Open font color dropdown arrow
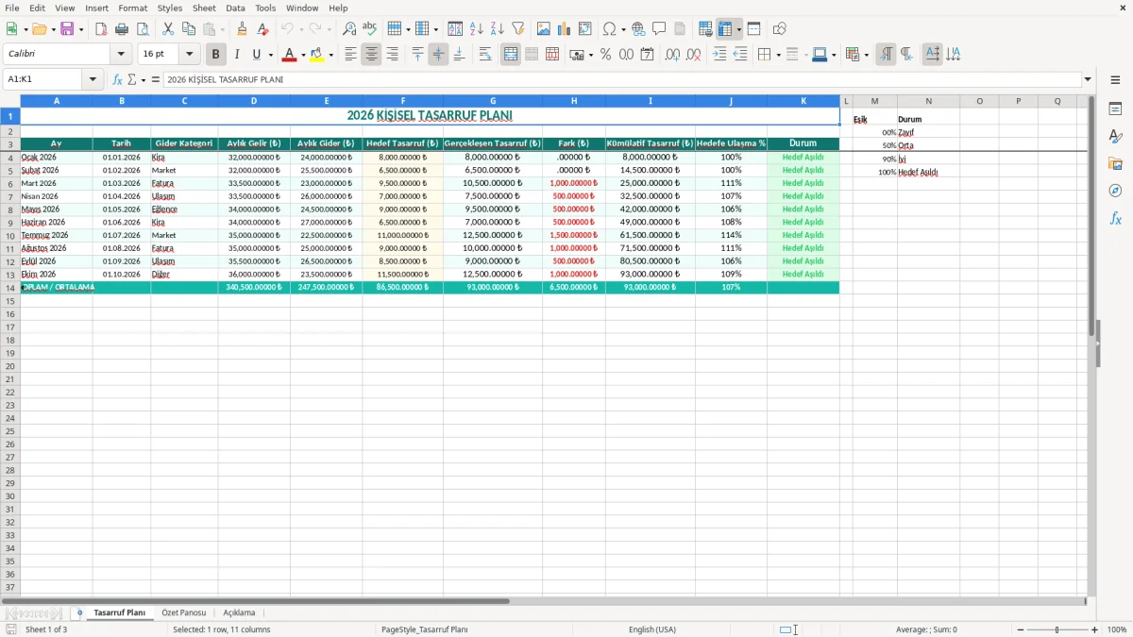Viewport: 1133px width, 637px height. pos(302,55)
